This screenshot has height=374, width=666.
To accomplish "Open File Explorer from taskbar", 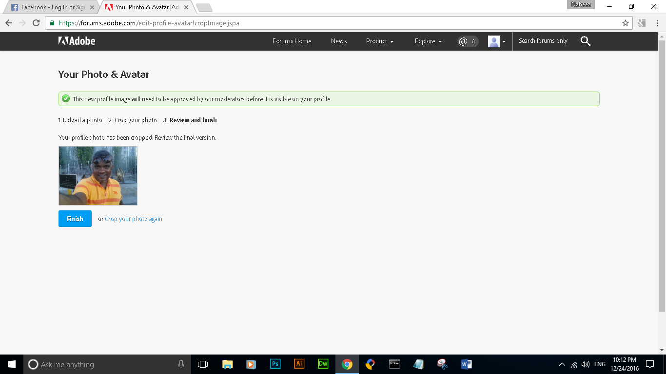I will [x=227, y=364].
